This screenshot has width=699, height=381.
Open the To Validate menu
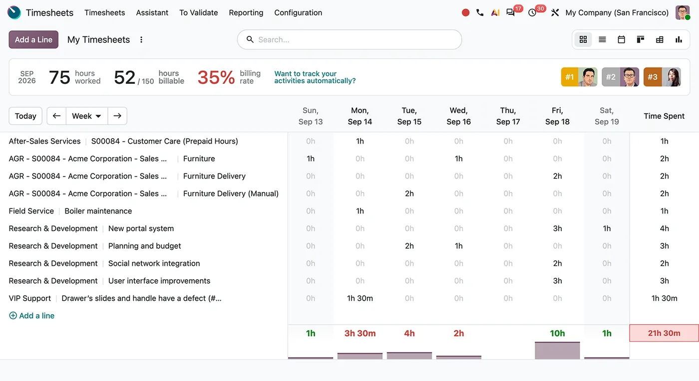199,12
